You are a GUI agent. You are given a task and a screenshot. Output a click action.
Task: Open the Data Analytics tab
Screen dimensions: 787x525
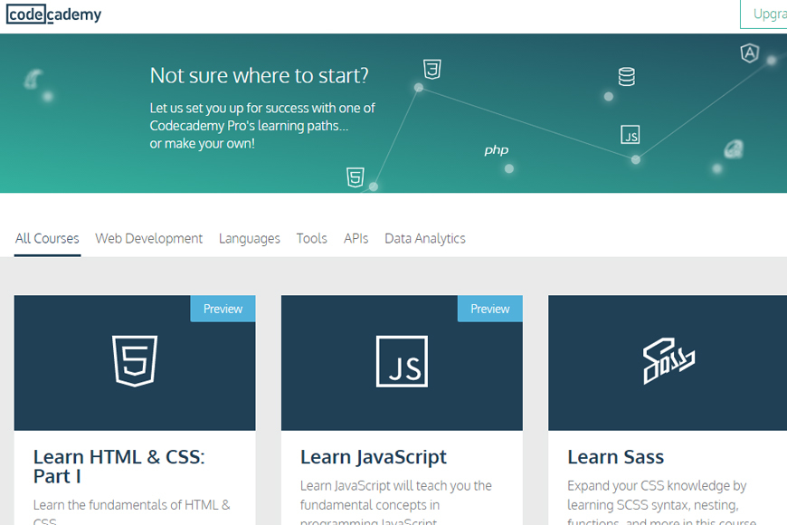point(425,238)
